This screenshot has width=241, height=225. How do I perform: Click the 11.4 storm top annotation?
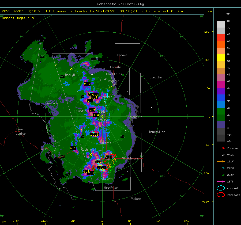(x=101, y=167)
